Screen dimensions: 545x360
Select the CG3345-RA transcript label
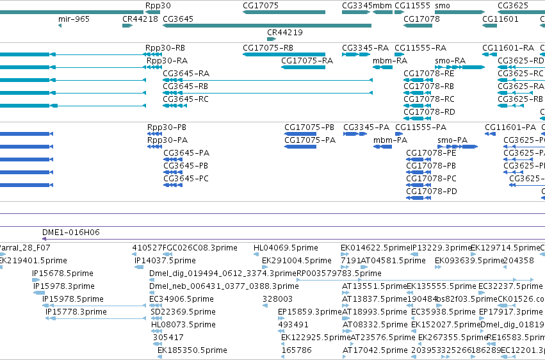point(365,47)
